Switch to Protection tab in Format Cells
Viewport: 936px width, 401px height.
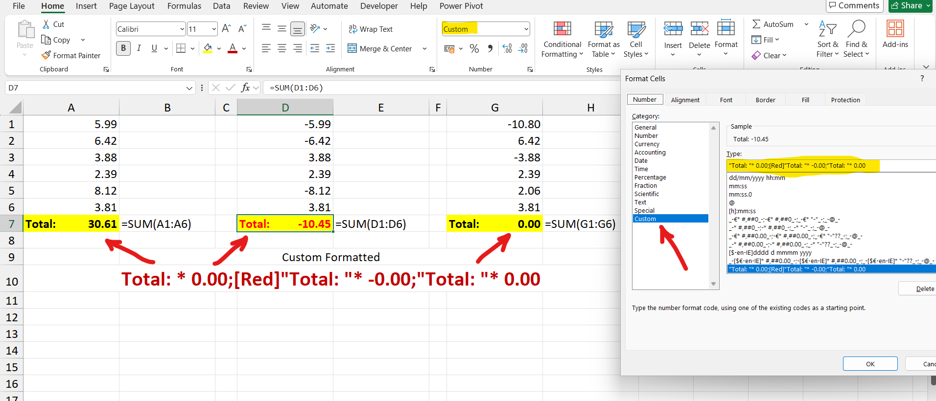(x=845, y=100)
